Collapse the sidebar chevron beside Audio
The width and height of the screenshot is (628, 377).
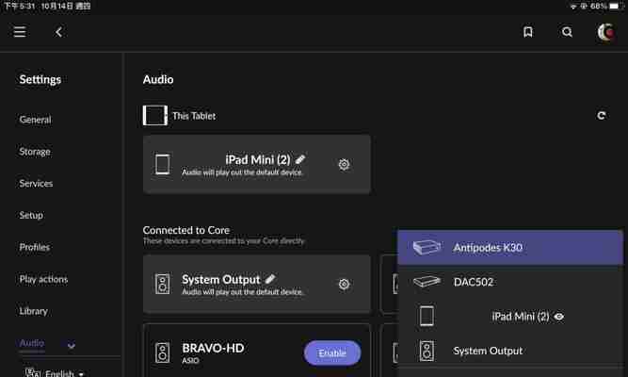[x=71, y=345]
